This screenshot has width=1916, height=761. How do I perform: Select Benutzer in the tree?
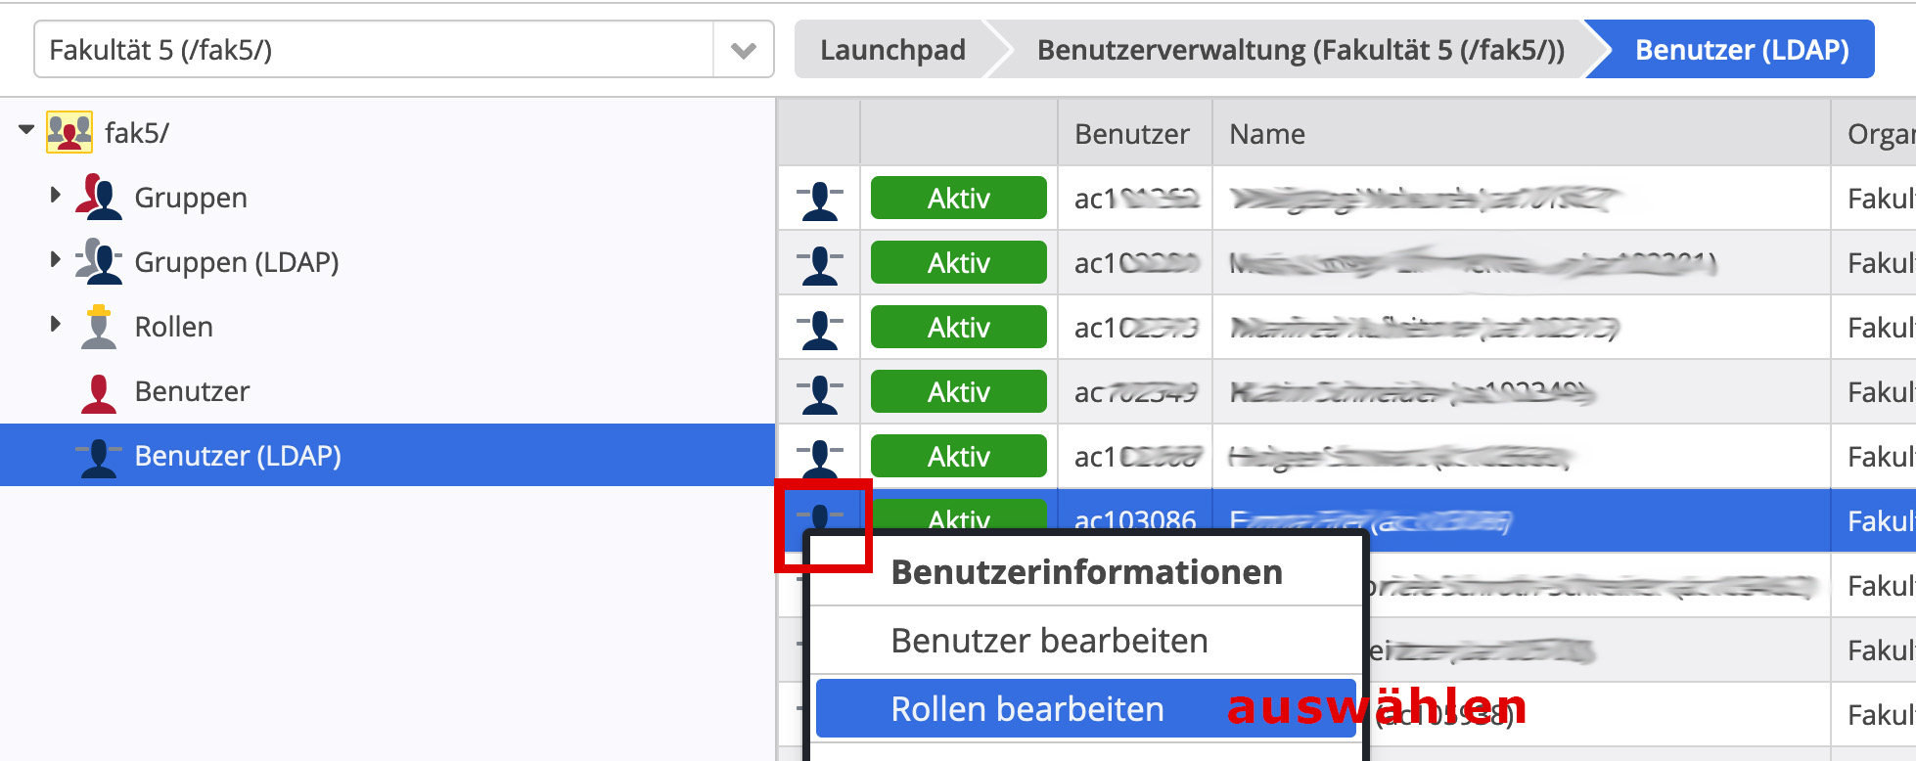[x=193, y=391]
